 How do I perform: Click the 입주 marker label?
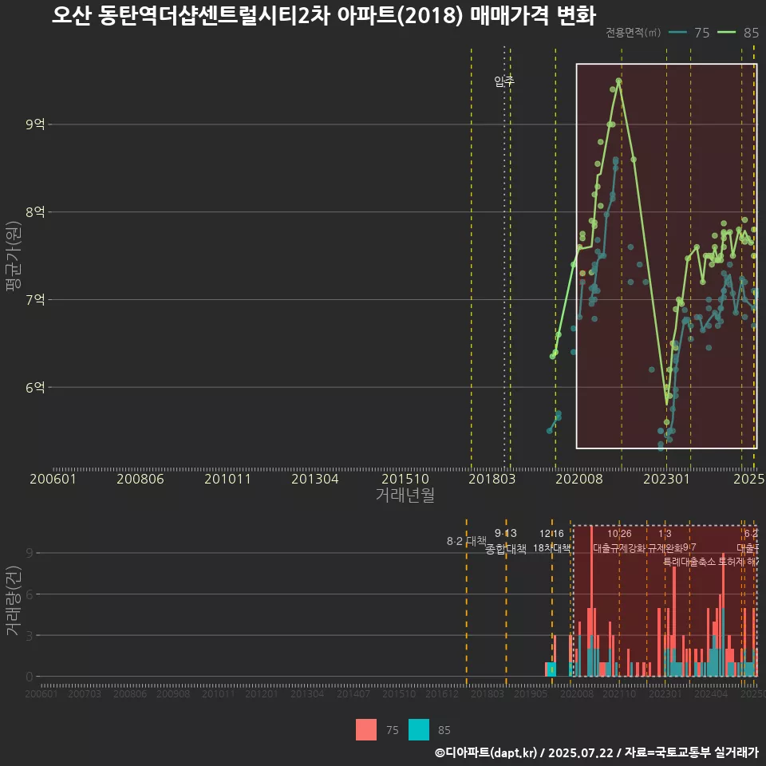click(x=504, y=81)
